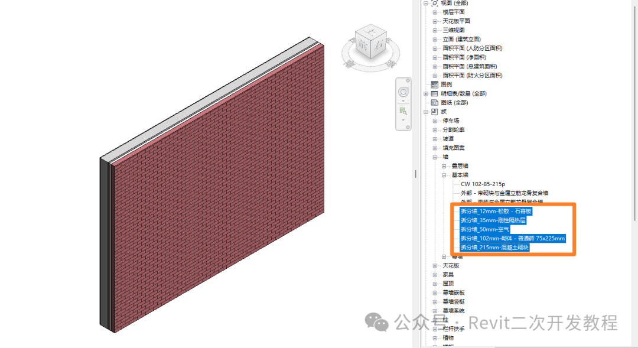
Task: Select 拆分墙_12mm-松散 - 石膏板 wall type
Action: pyautogui.click(x=496, y=212)
